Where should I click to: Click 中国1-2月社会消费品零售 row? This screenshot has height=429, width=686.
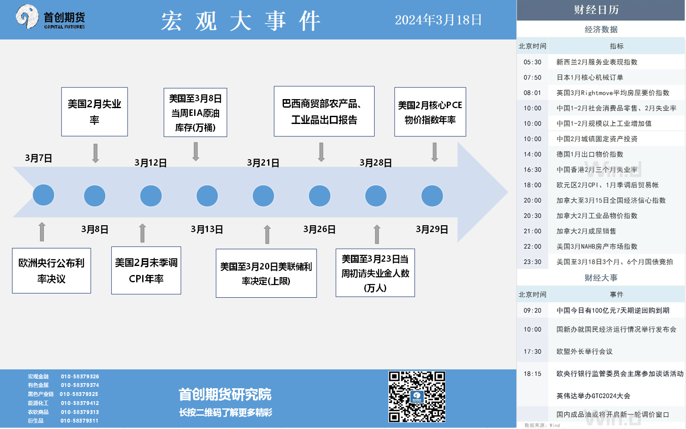(601, 108)
